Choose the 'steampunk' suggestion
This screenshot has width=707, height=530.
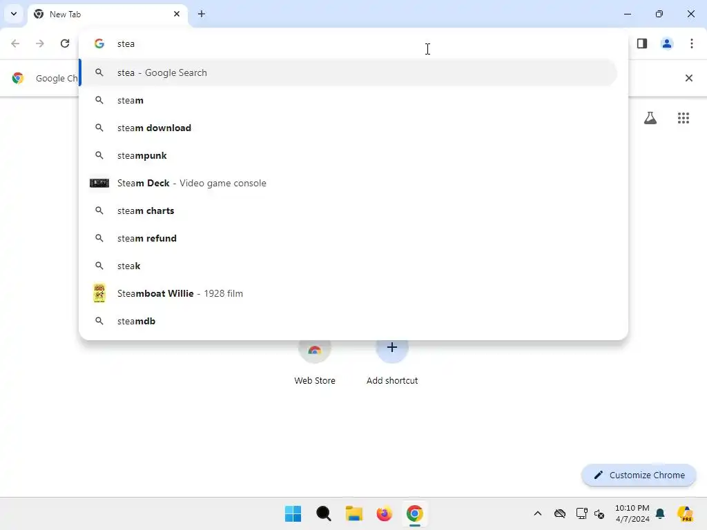pos(348,155)
